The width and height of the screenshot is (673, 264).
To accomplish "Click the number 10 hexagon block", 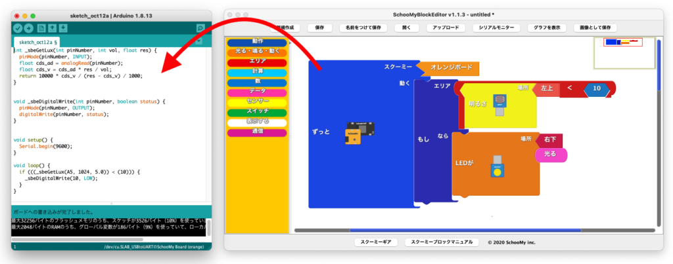I will pos(597,88).
